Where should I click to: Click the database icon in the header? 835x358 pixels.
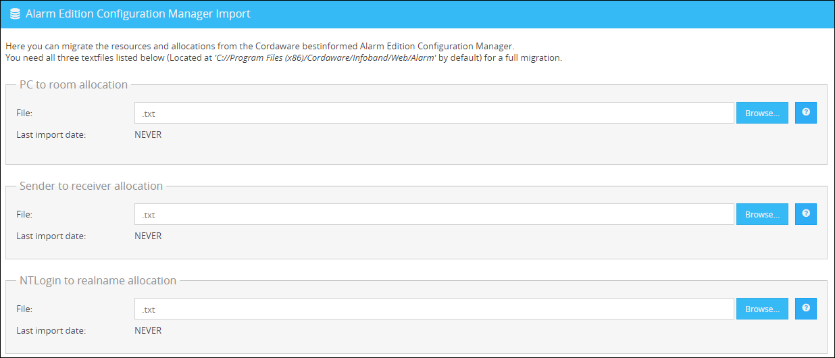pyautogui.click(x=15, y=14)
